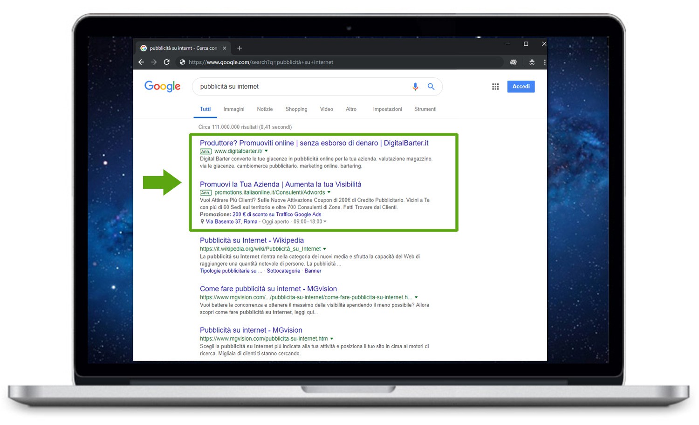Viewport: 699px width, 425px height.
Task: Switch to the Video tab
Action: [x=326, y=109]
